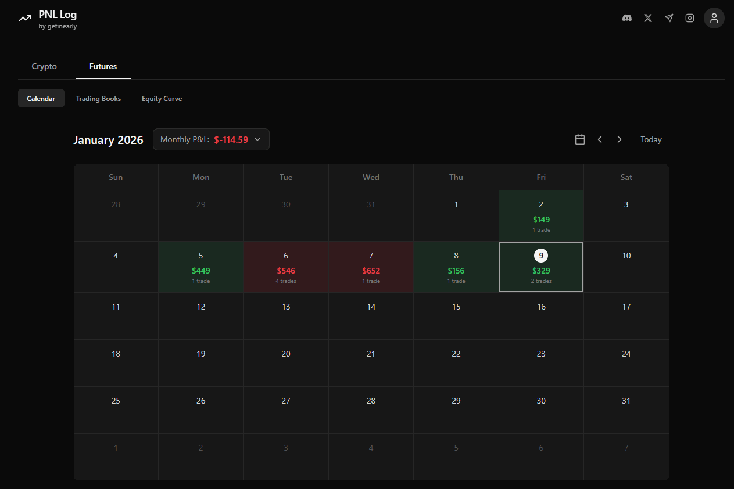
Task: Switch to the Crypto tab
Action: point(44,67)
